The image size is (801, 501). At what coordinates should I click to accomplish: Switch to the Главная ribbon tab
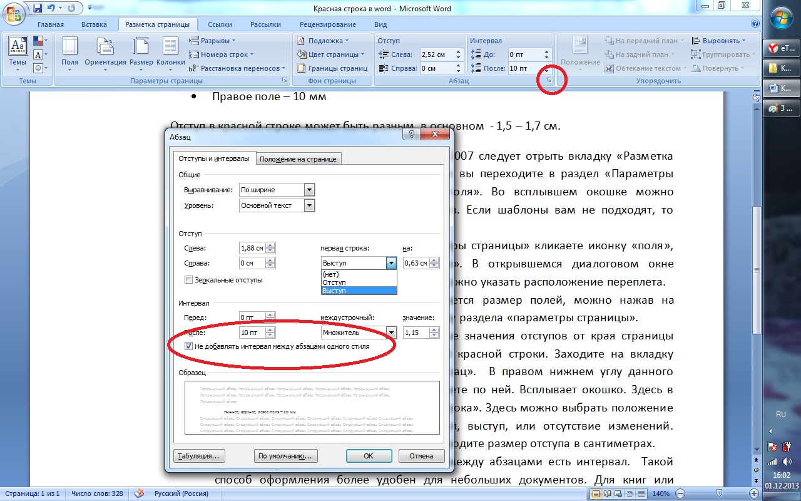pos(50,24)
